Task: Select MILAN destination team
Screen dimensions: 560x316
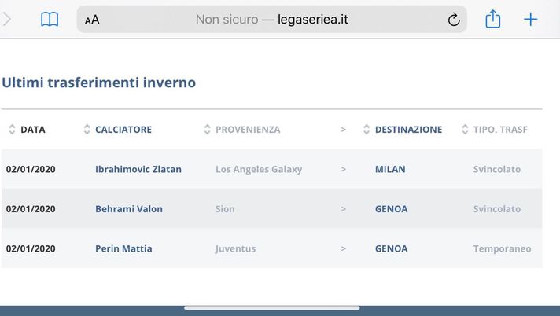Action: (391, 169)
